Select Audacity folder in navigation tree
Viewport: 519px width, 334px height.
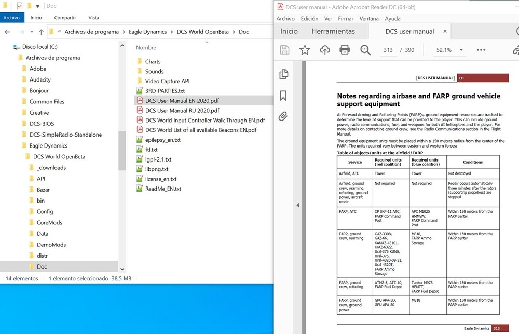[x=40, y=79]
